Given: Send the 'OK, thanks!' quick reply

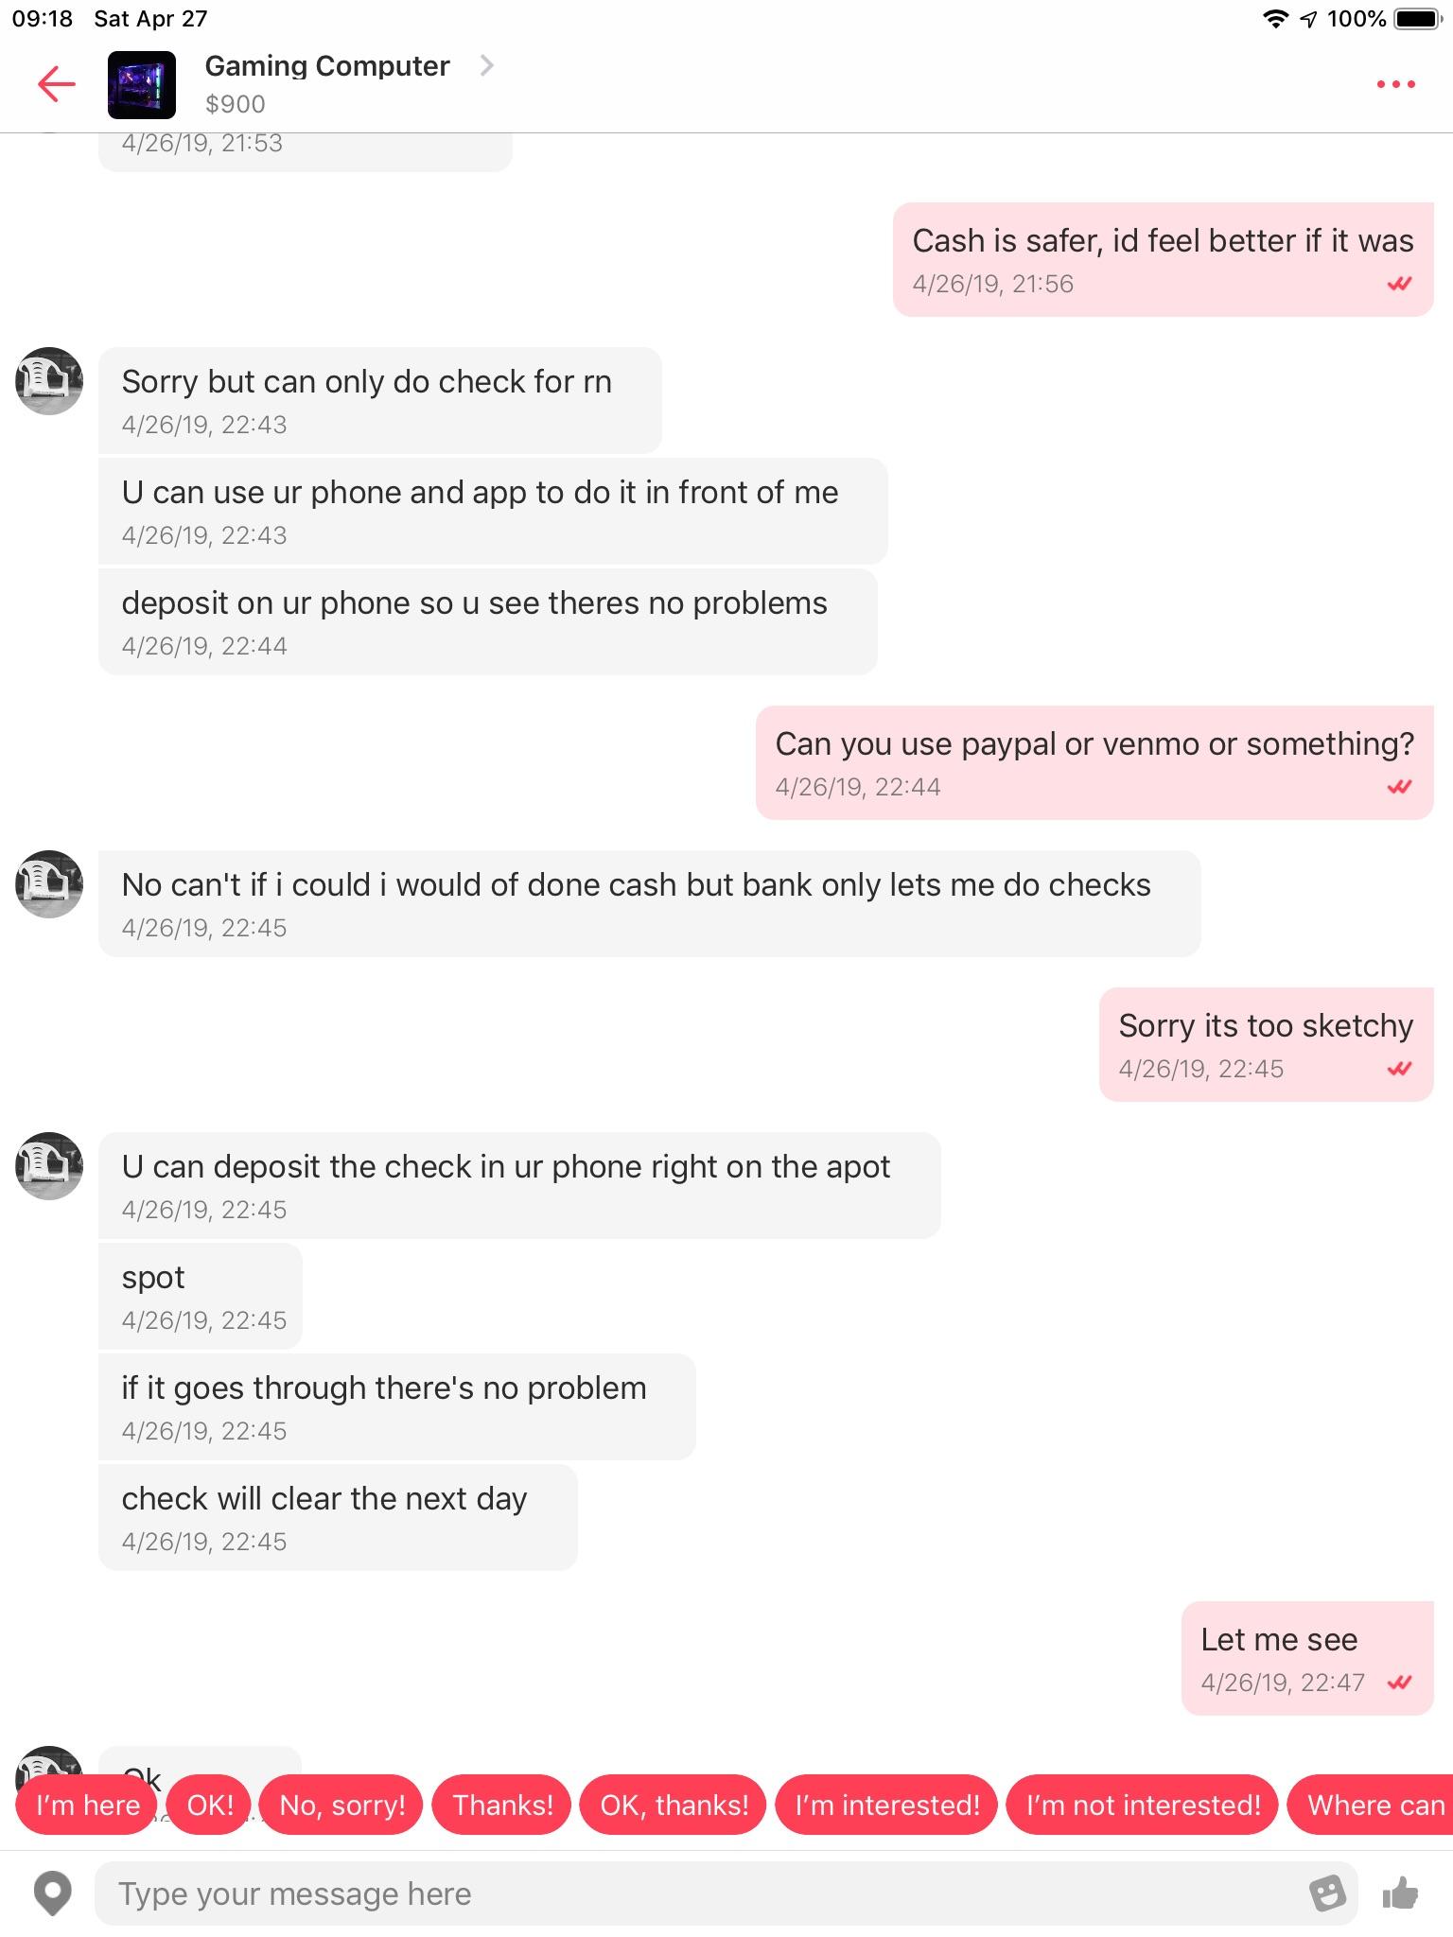Looking at the screenshot, I should [673, 1805].
